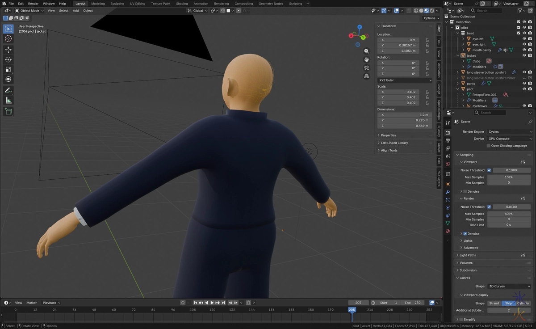Select the Cursor tool
Viewport: 536px width, 329px height.
(8, 39)
